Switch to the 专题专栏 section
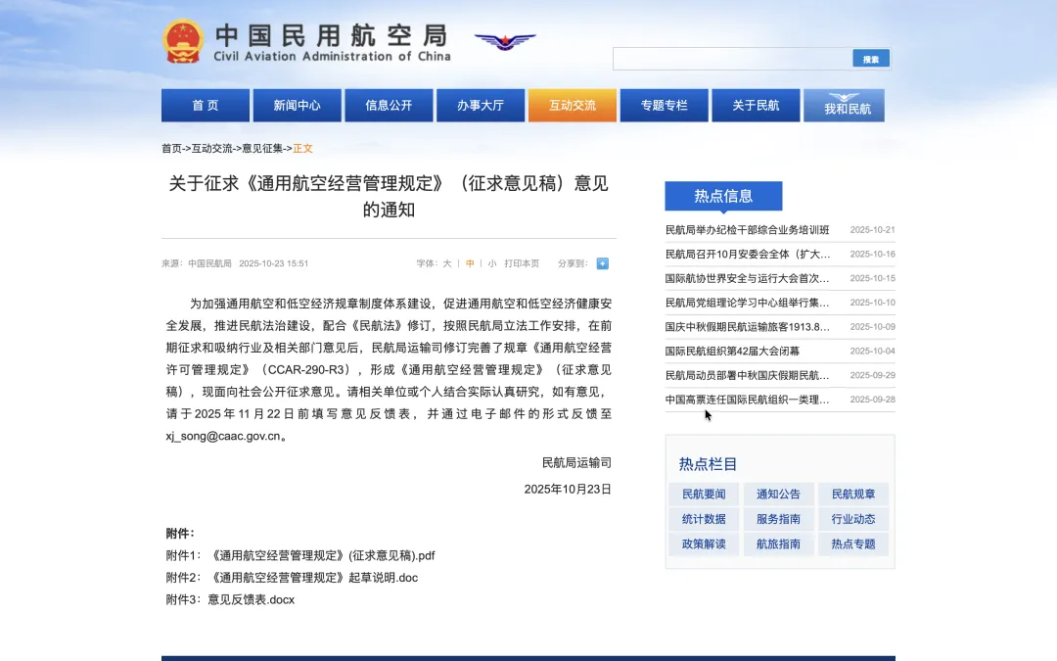The image size is (1057, 661). coord(664,105)
